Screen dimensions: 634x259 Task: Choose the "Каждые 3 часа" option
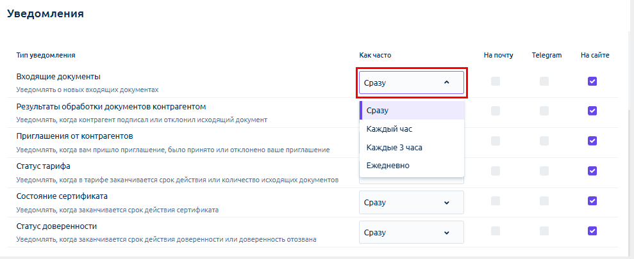click(394, 148)
